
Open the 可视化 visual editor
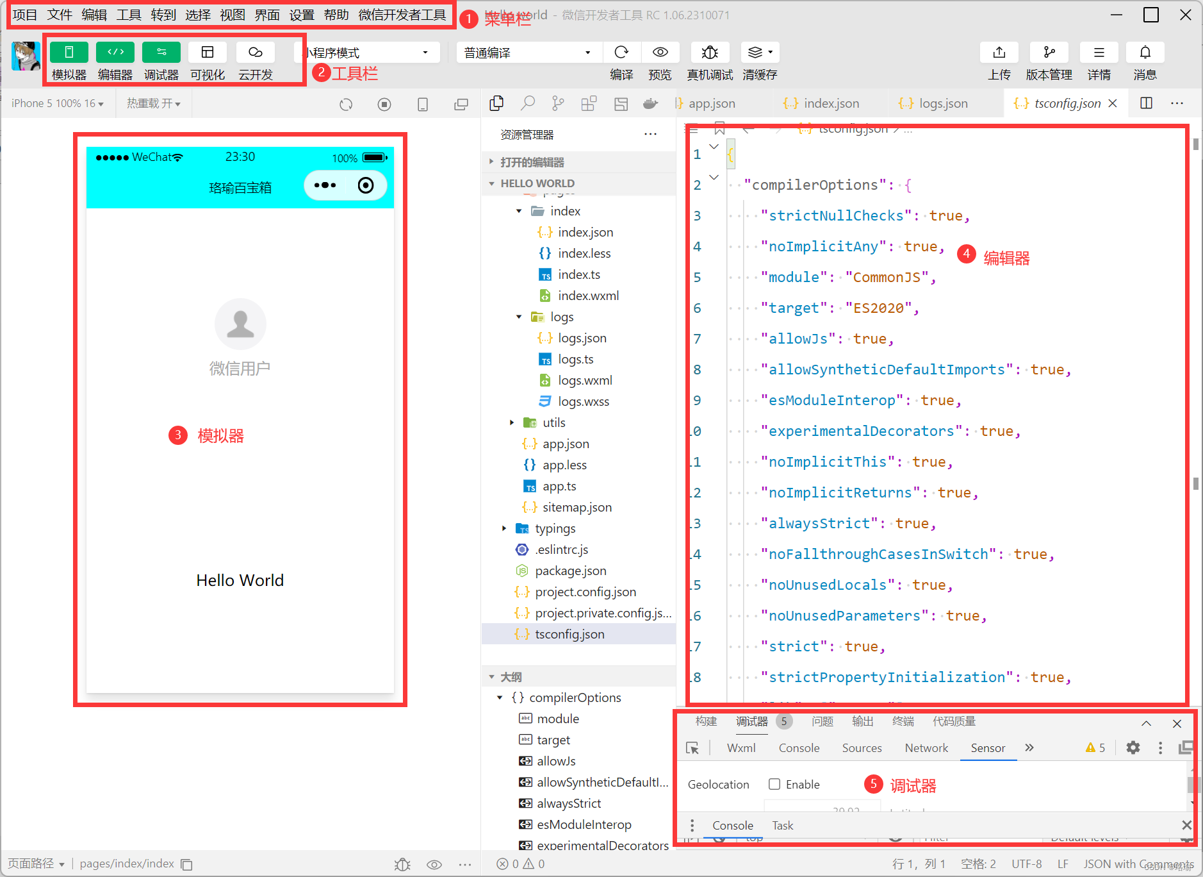coord(208,52)
